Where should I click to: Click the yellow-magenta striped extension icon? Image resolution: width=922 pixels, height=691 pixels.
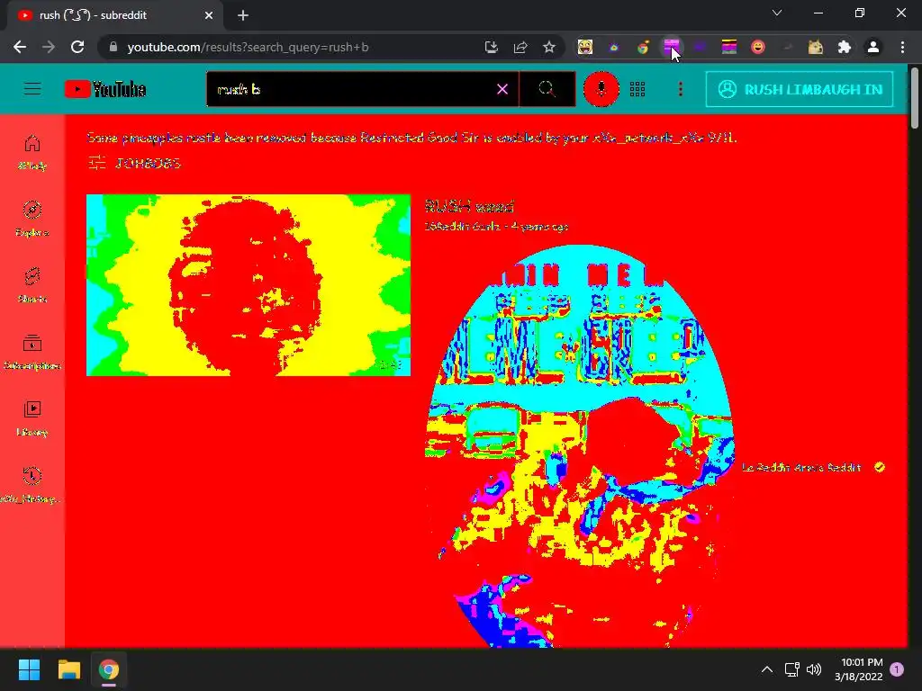729,47
